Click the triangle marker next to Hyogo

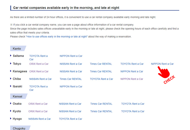[x=11, y=119]
